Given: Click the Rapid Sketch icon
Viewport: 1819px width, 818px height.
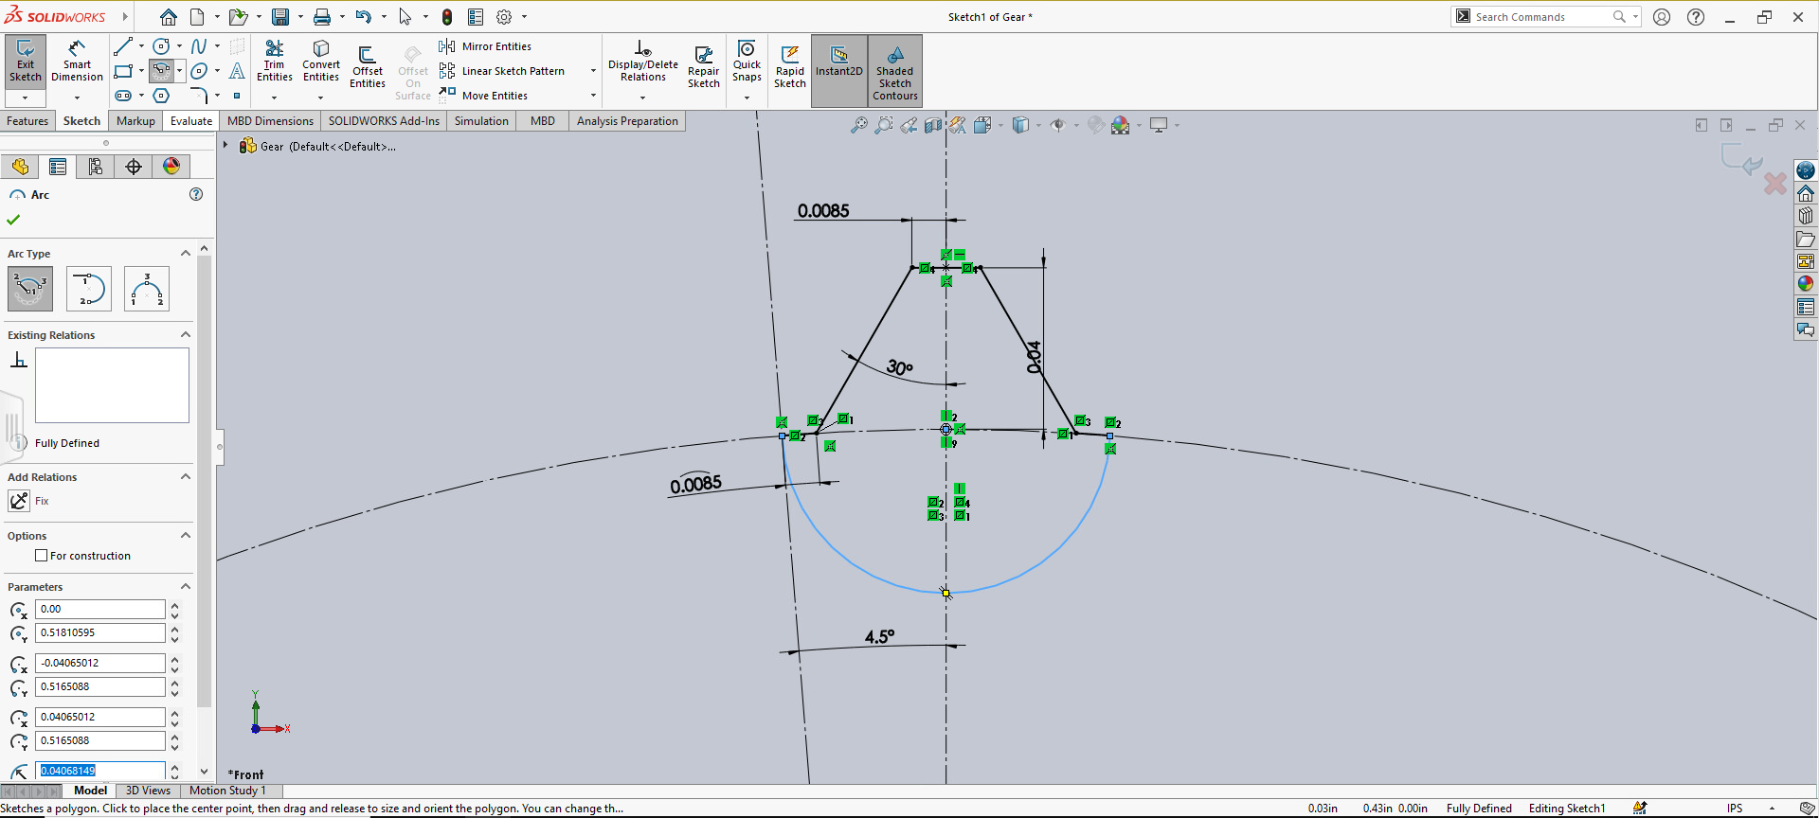Looking at the screenshot, I should coord(789,66).
